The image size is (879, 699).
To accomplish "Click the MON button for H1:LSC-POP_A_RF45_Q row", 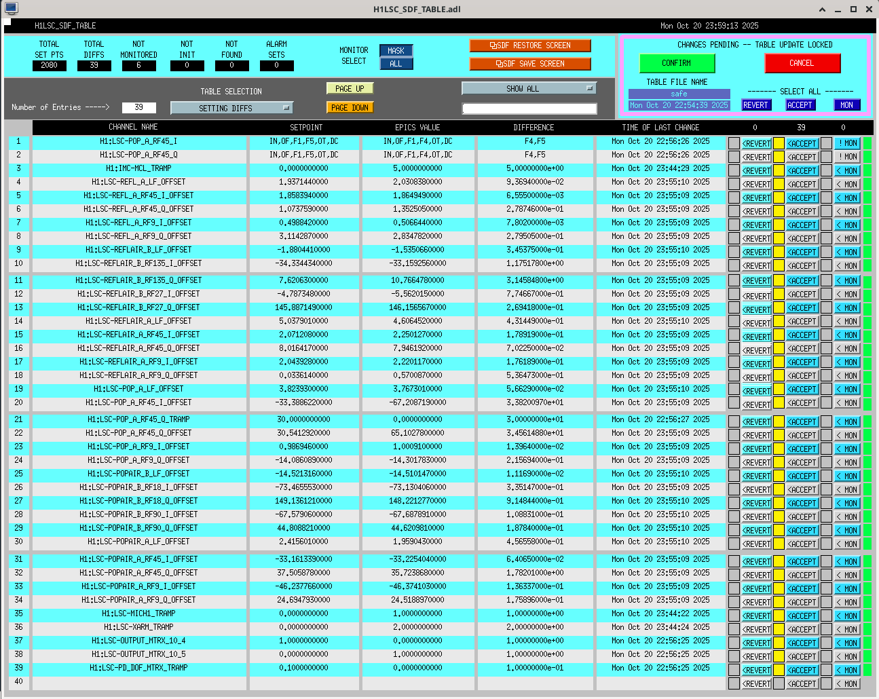I will [x=847, y=157].
